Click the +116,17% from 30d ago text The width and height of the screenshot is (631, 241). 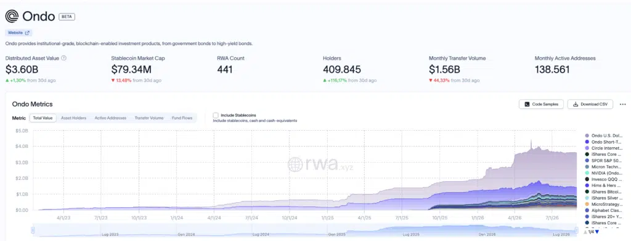(x=352, y=81)
